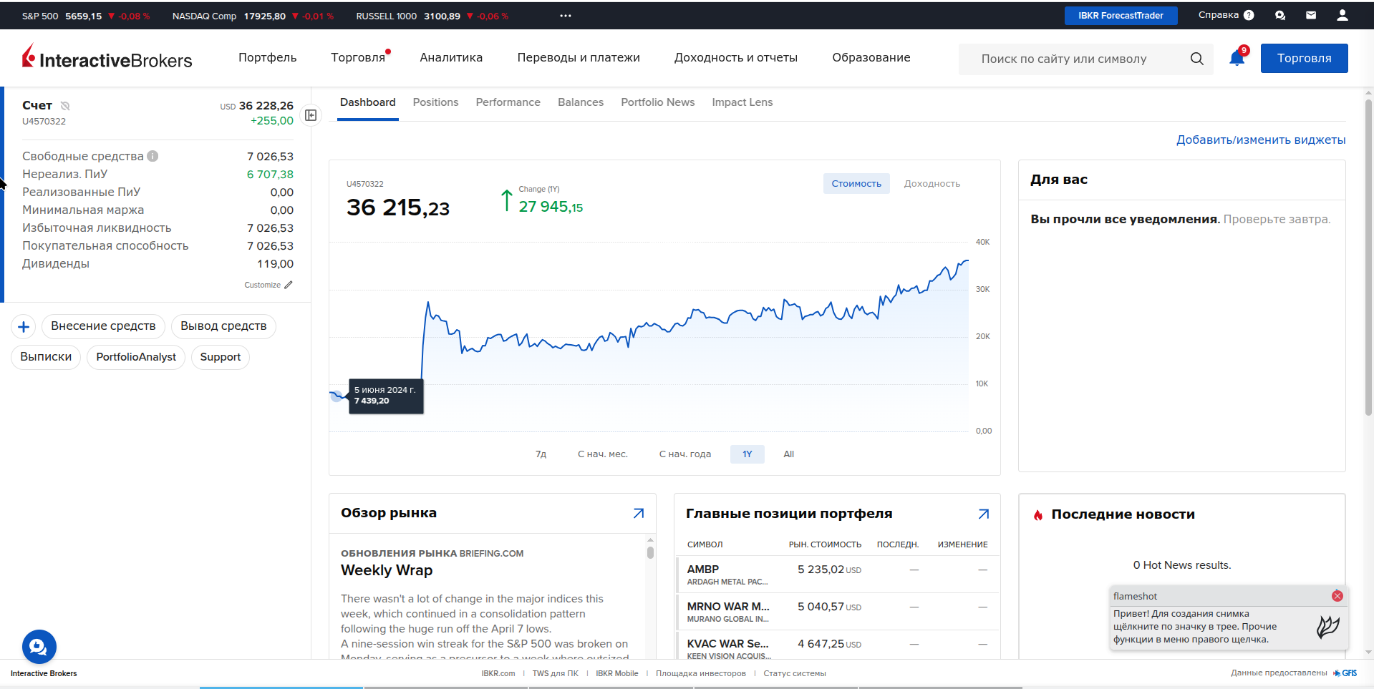Click the flameshot logo in notification

coord(1328,627)
